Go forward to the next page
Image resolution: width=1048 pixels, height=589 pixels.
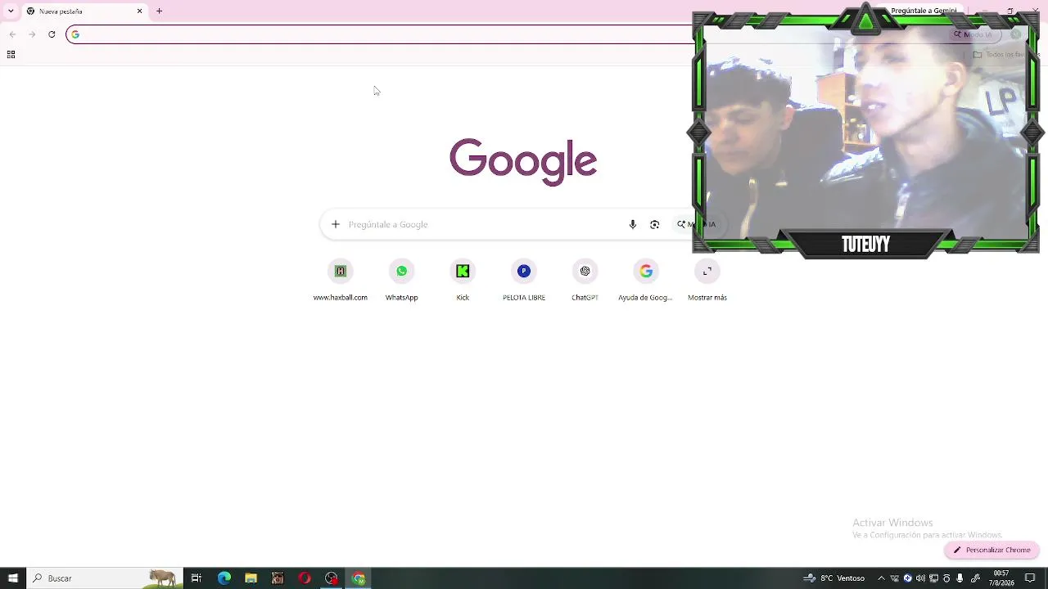[32, 34]
